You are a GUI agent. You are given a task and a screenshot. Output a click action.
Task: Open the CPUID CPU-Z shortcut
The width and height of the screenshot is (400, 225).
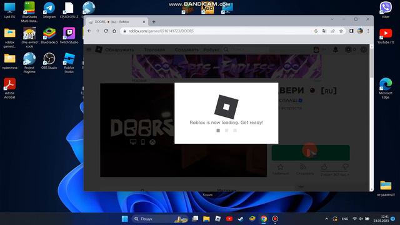[69, 11]
